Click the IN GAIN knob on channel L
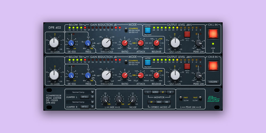The height and width of the screenshot is (133, 266). click(x=54, y=43)
